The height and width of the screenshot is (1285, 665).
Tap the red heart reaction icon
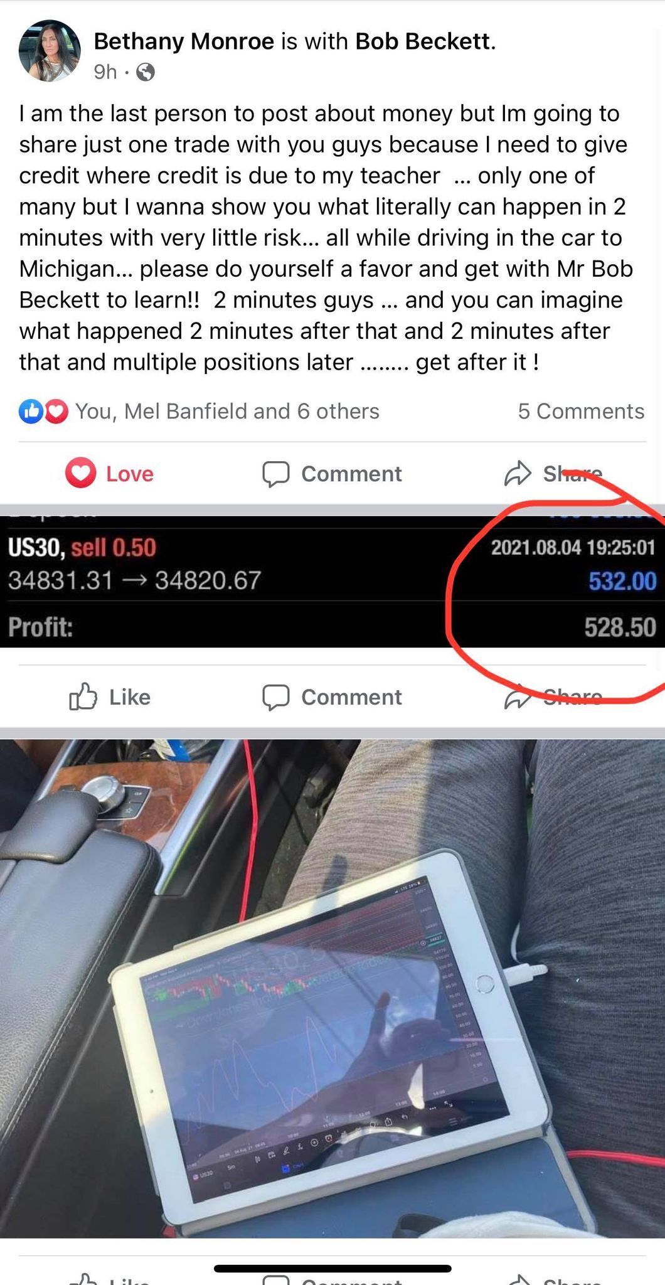coord(56,412)
